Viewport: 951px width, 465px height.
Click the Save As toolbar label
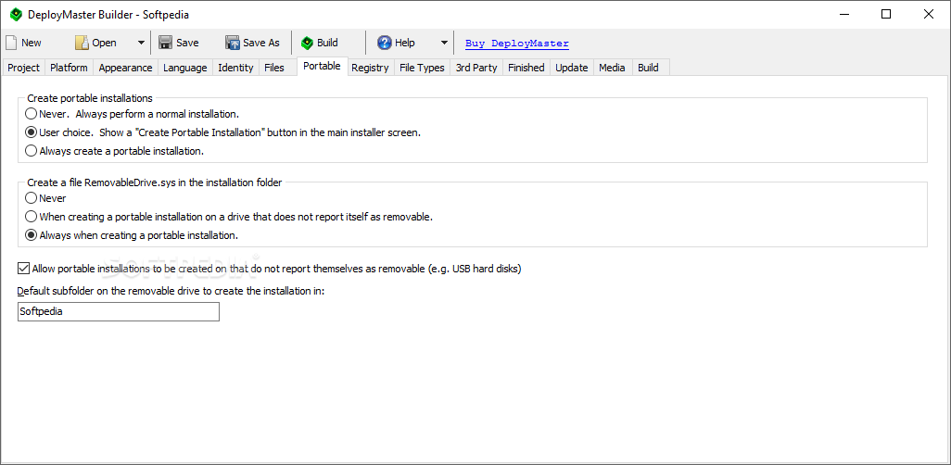click(x=261, y=43)
